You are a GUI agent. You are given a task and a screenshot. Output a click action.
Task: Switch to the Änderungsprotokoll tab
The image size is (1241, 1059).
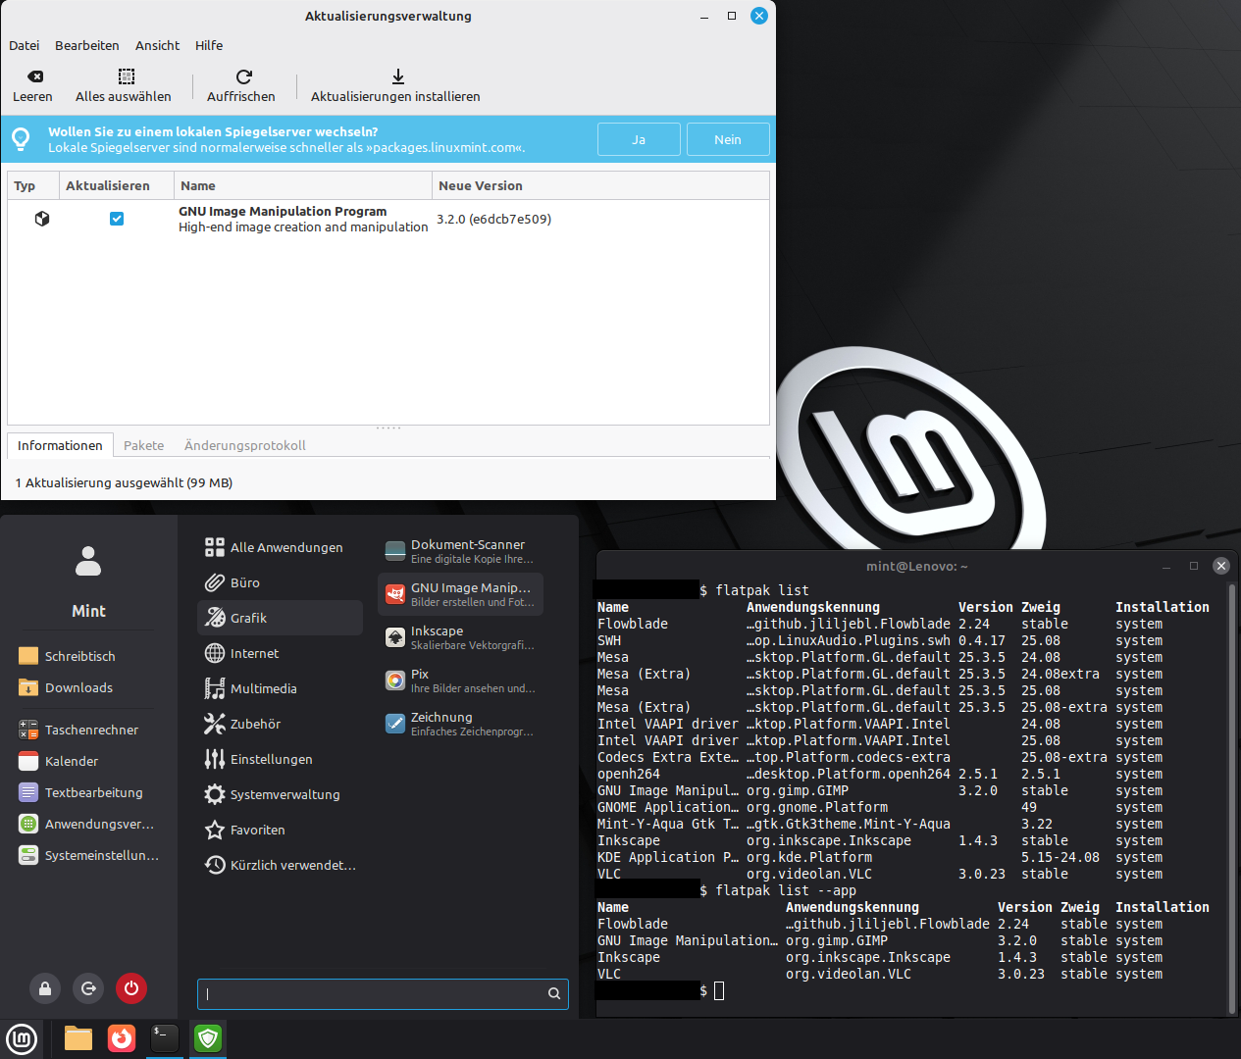click(x=245, y=445)
